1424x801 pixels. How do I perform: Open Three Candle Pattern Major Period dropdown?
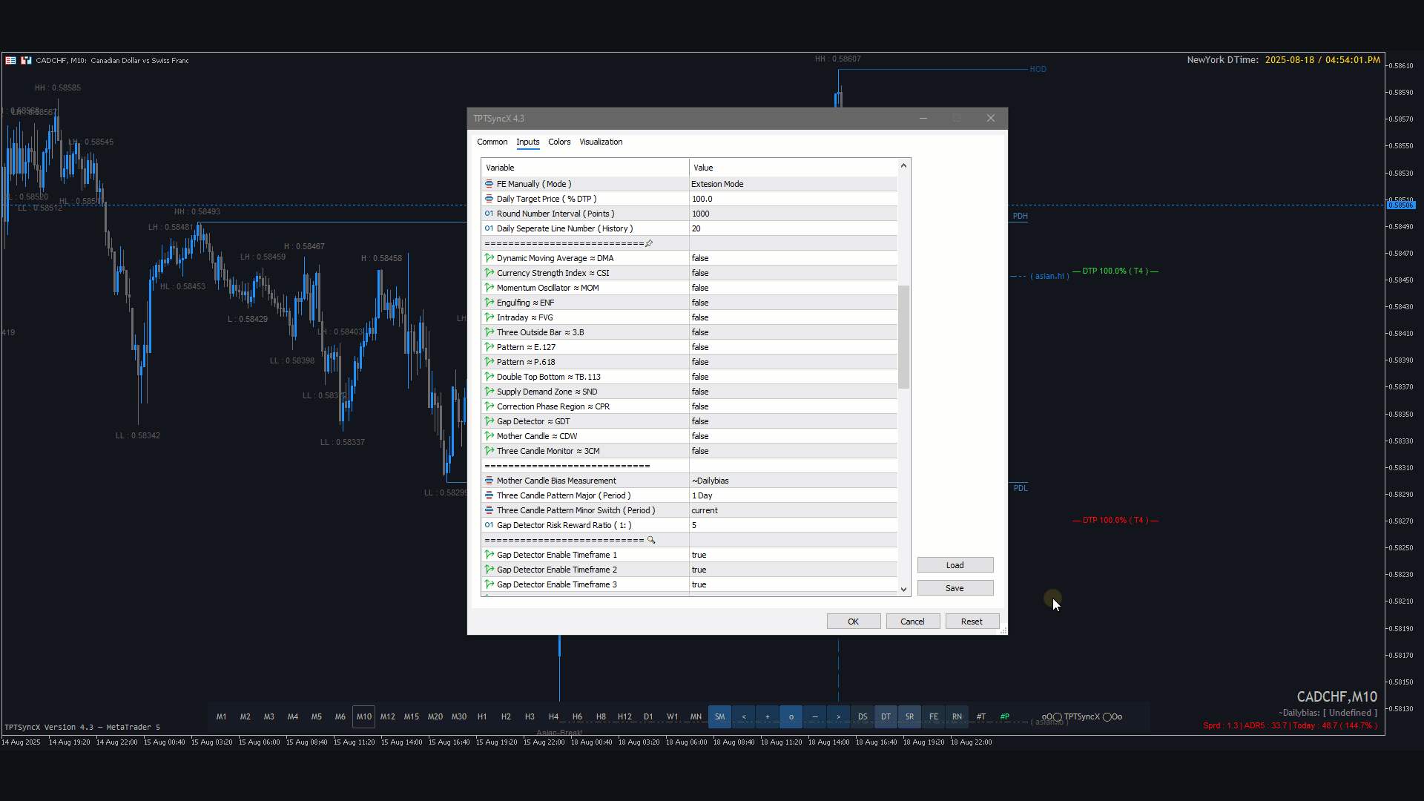tap(793, 495)
